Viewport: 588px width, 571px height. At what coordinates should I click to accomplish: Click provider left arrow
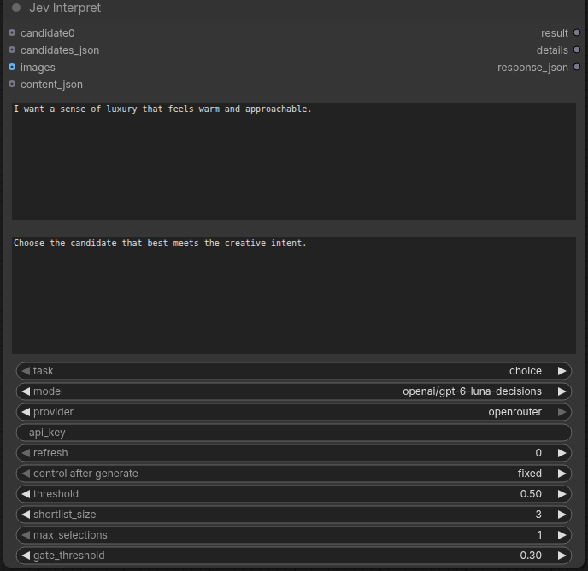click(26, 412)
